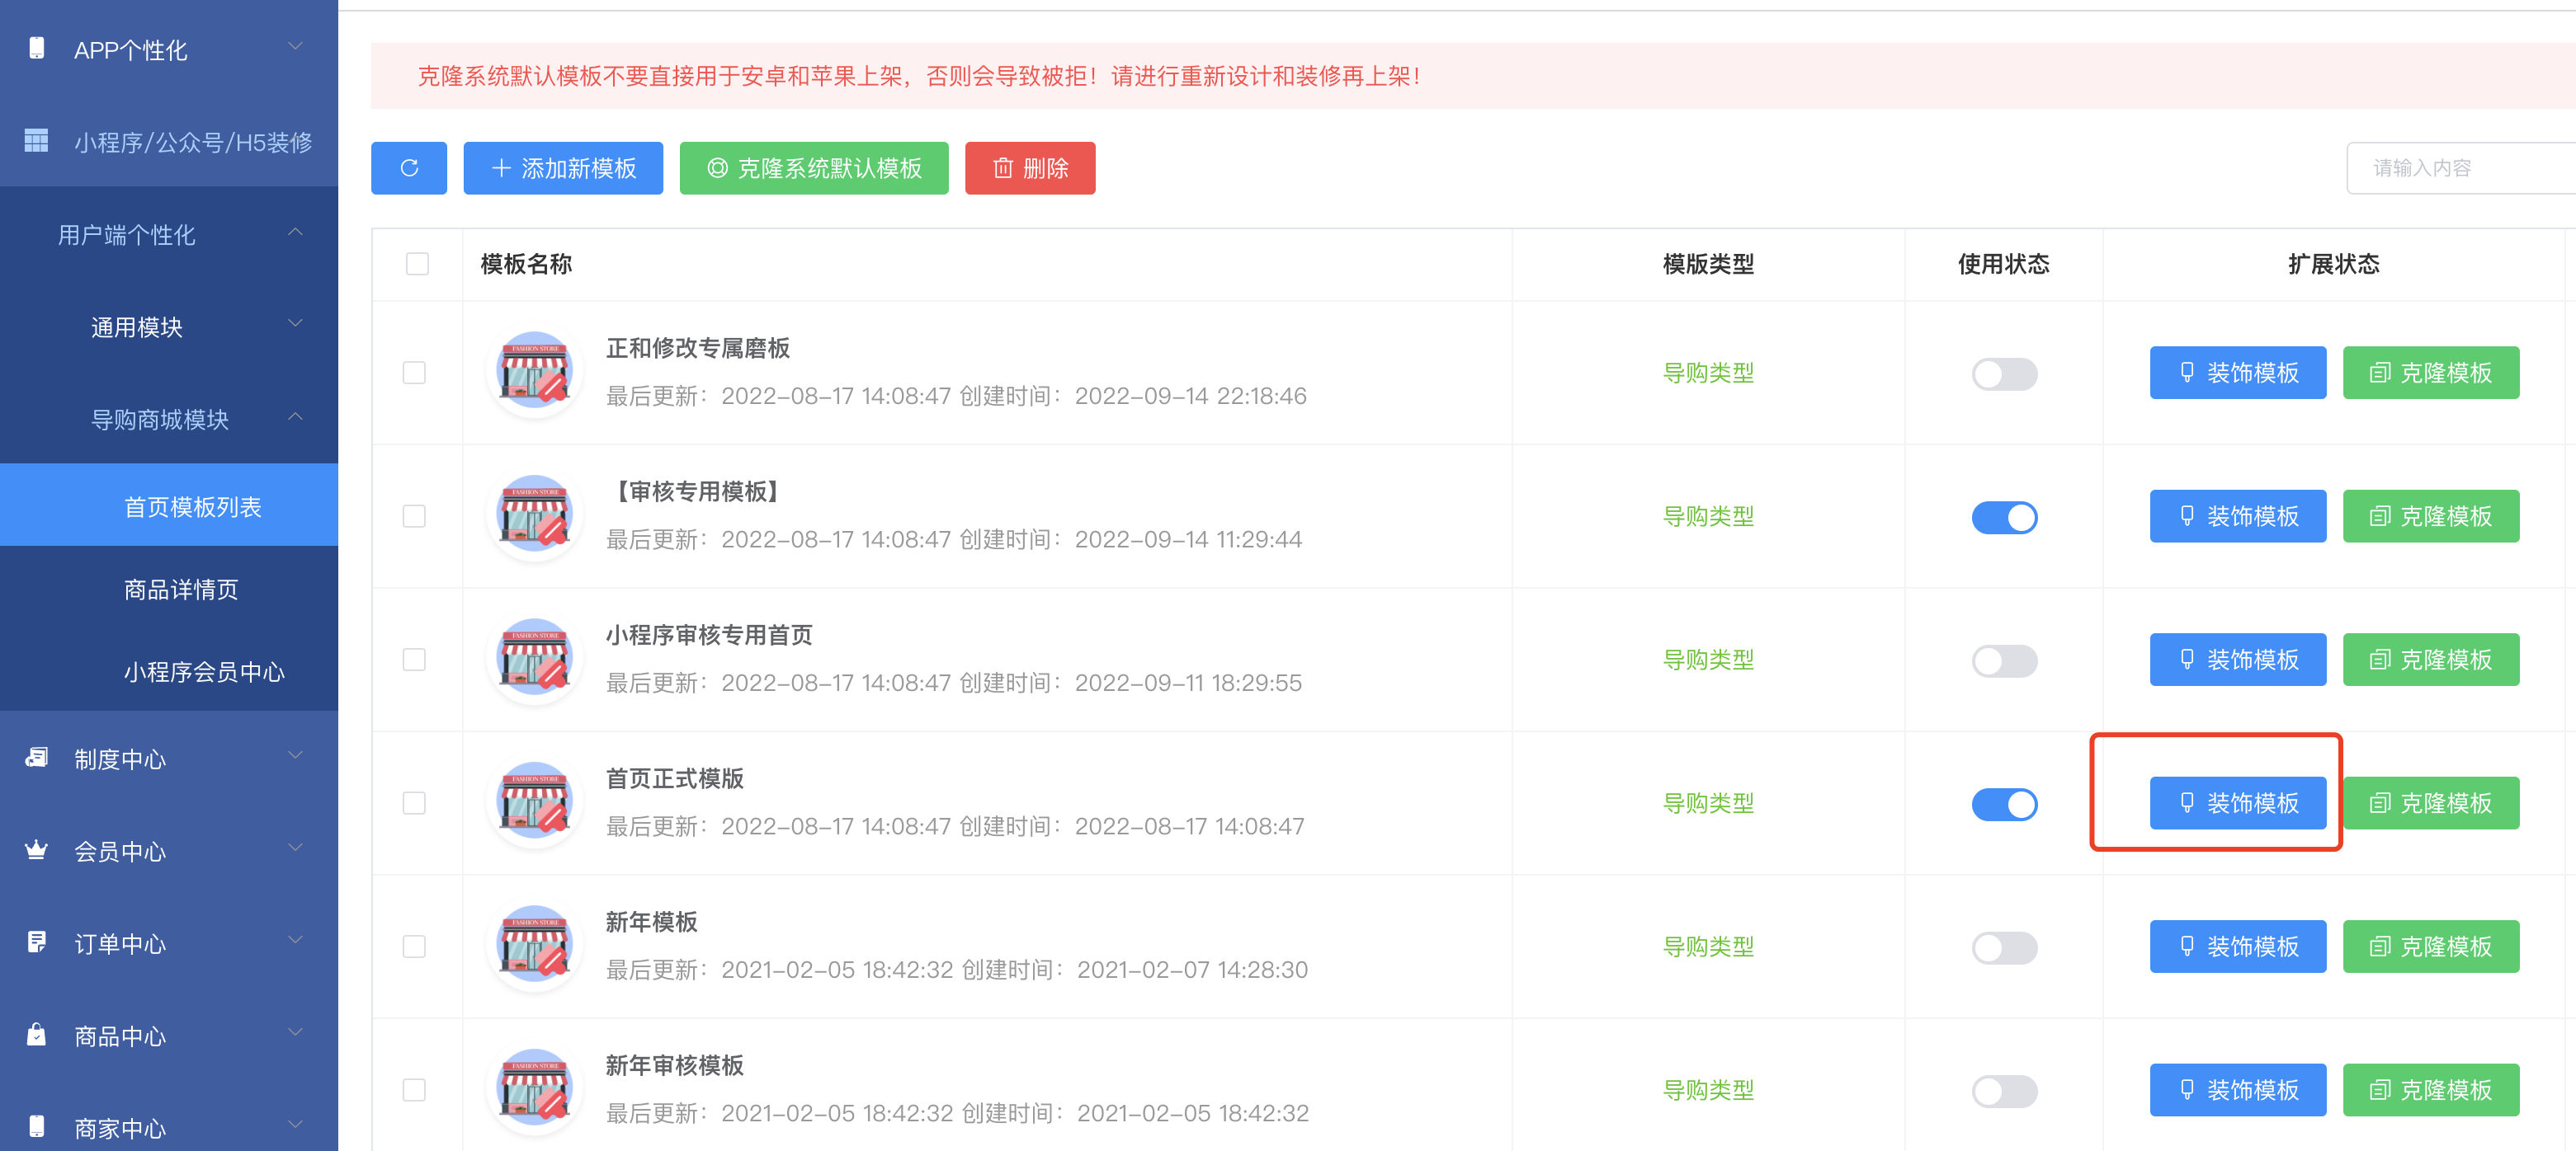This screenshot has height=1151, width=2576.
Task: Click the 克隆系统默认模板 button
Action: [x=814, y=168]
